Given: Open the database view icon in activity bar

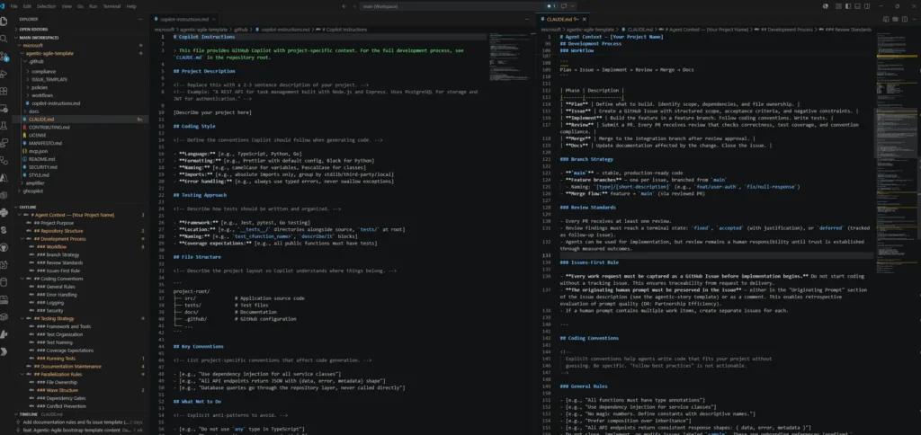Looking at the screenshot, I should [4, 282].
